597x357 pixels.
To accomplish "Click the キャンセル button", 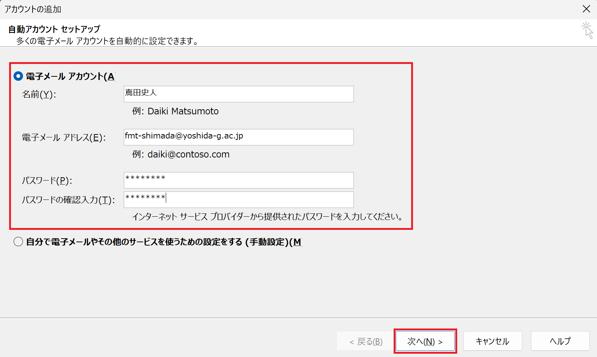I will [492, 341].
